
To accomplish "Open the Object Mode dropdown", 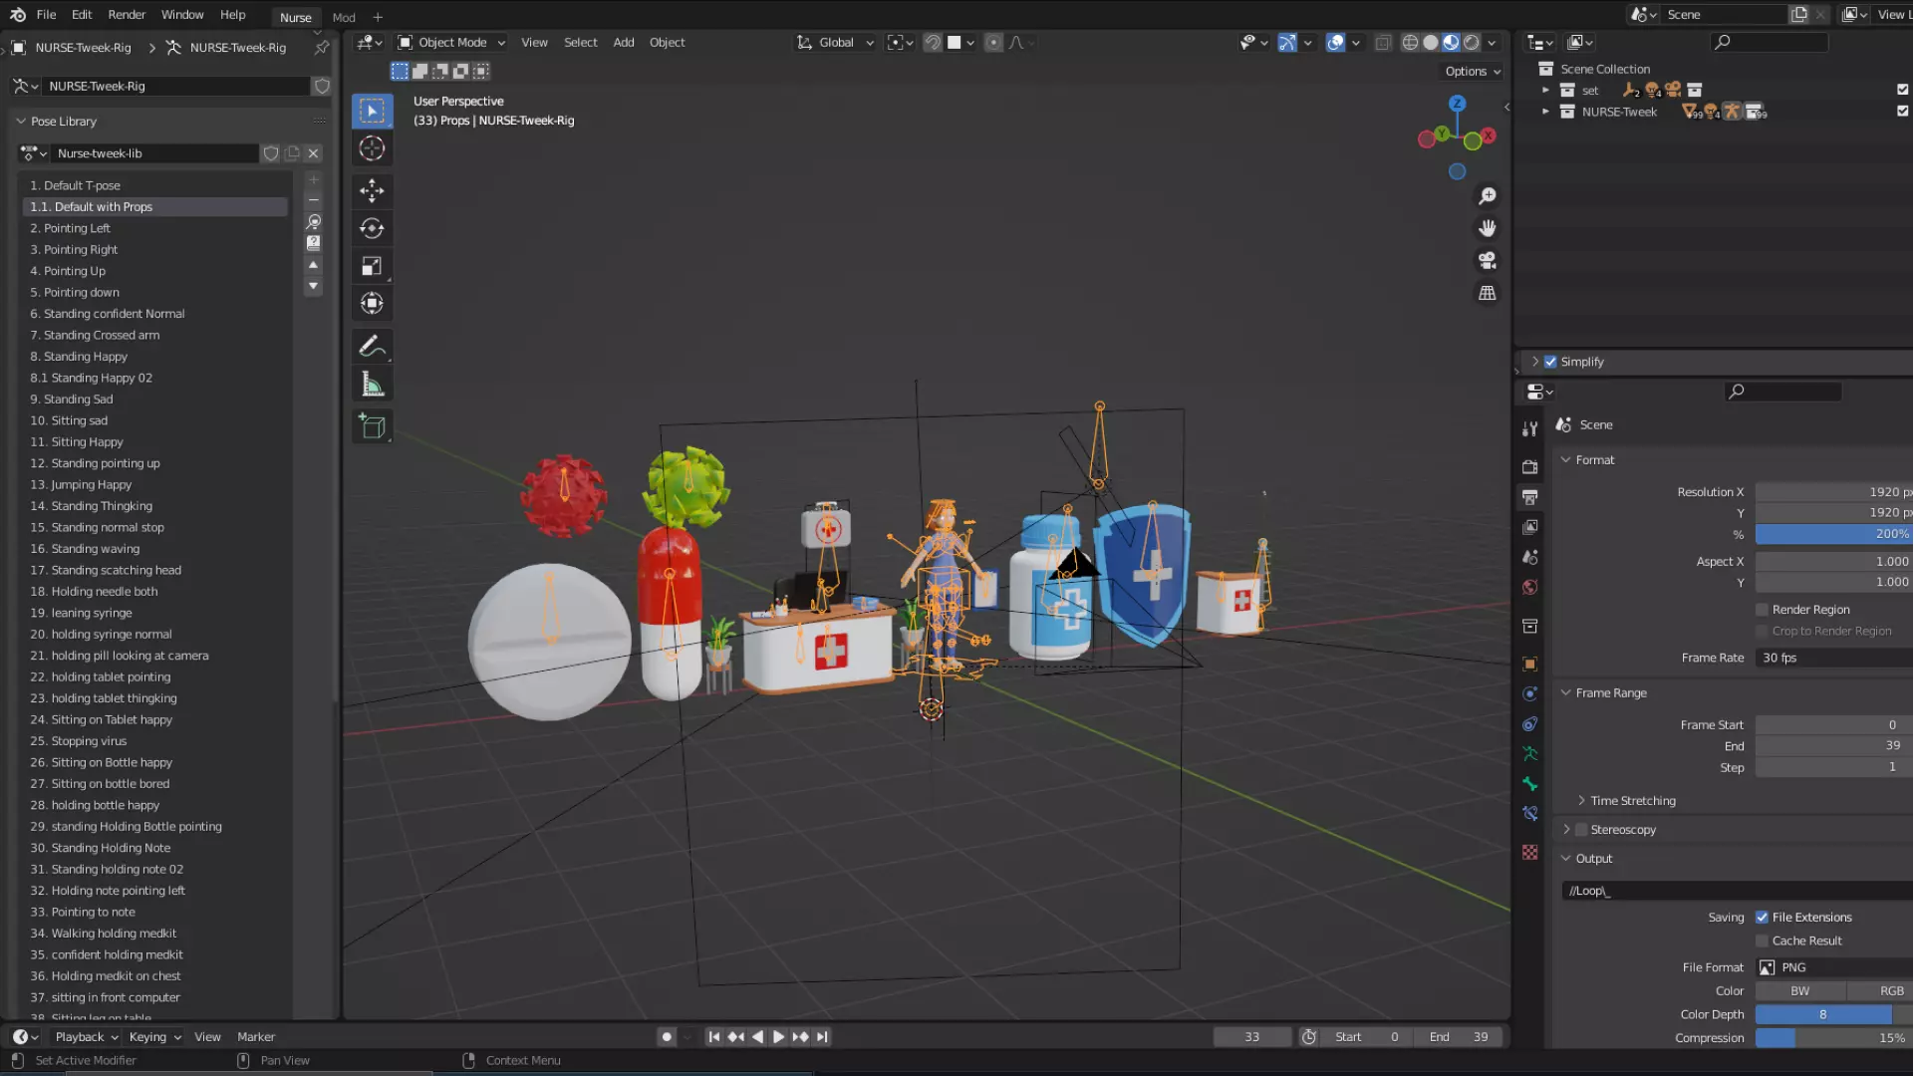I will (x=451, y=42).
